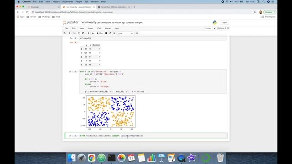Viewport: 292px width, 164px height.
Task: Open the Reading List
Action: [x=268, y=17]
